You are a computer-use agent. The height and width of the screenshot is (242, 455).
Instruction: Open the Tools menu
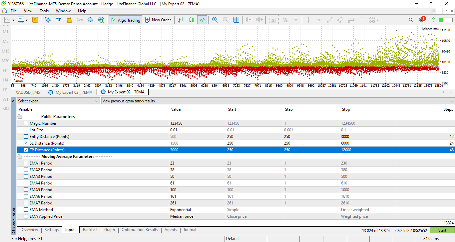coord(44,11)
